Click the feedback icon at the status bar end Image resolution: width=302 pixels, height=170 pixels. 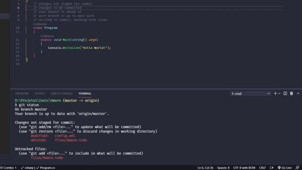[297, 168]
